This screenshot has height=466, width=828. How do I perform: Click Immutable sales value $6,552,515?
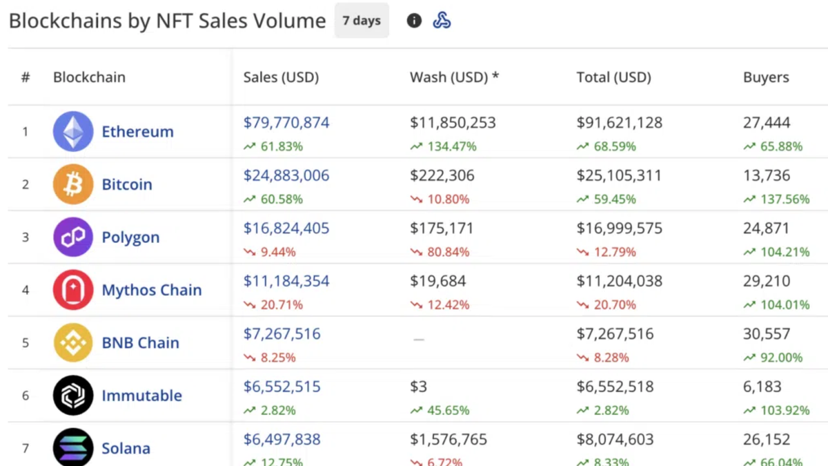282,387
